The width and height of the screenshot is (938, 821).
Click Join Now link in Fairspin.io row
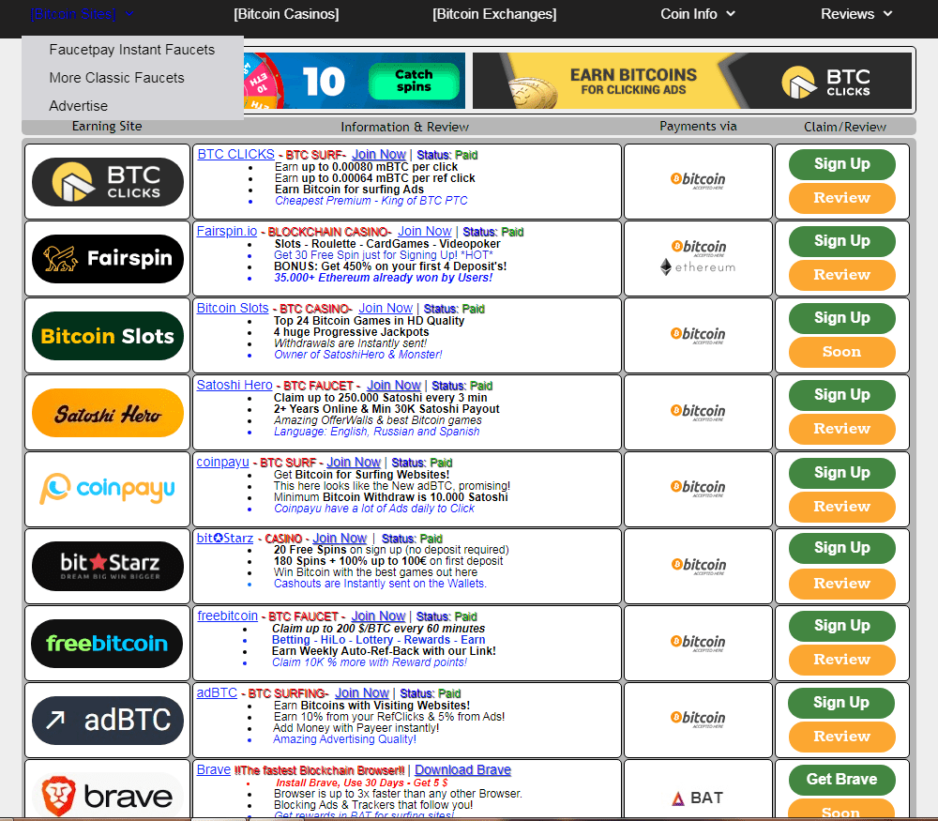click(x=425, y=232)
